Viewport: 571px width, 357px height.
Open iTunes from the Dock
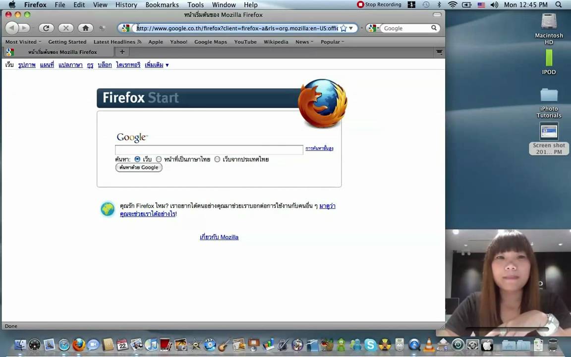pyautogui.click(x=151, y=344)
